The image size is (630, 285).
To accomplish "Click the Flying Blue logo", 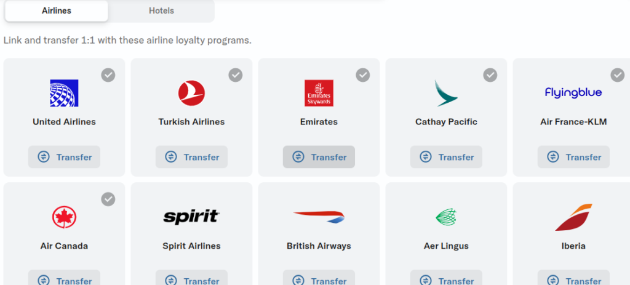I will [573, 93].
